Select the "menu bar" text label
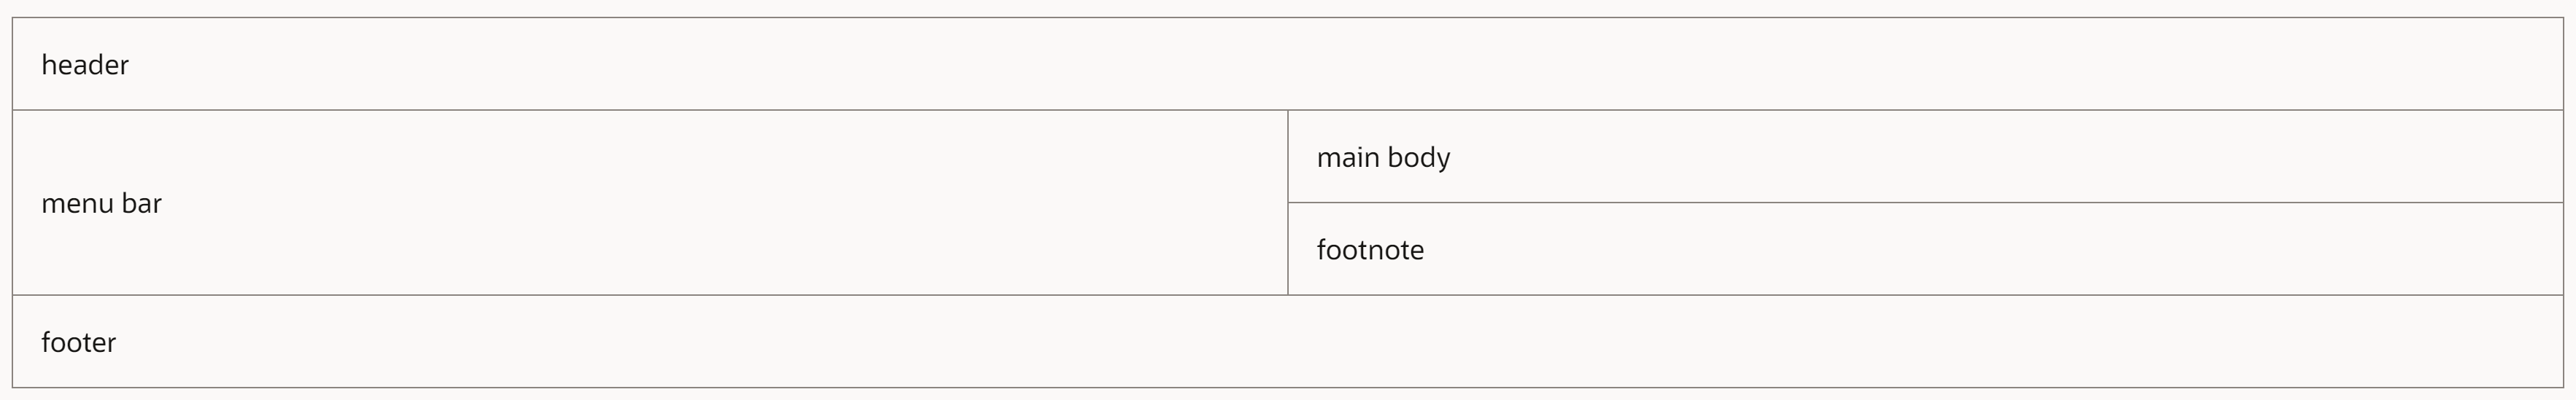This screenshot has height=400, width=2576. coord(101,203)
